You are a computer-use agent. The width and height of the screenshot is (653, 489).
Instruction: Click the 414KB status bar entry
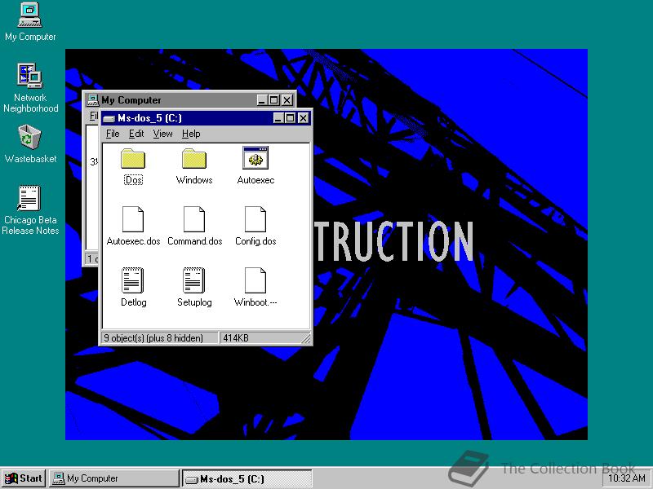(236, 338)
